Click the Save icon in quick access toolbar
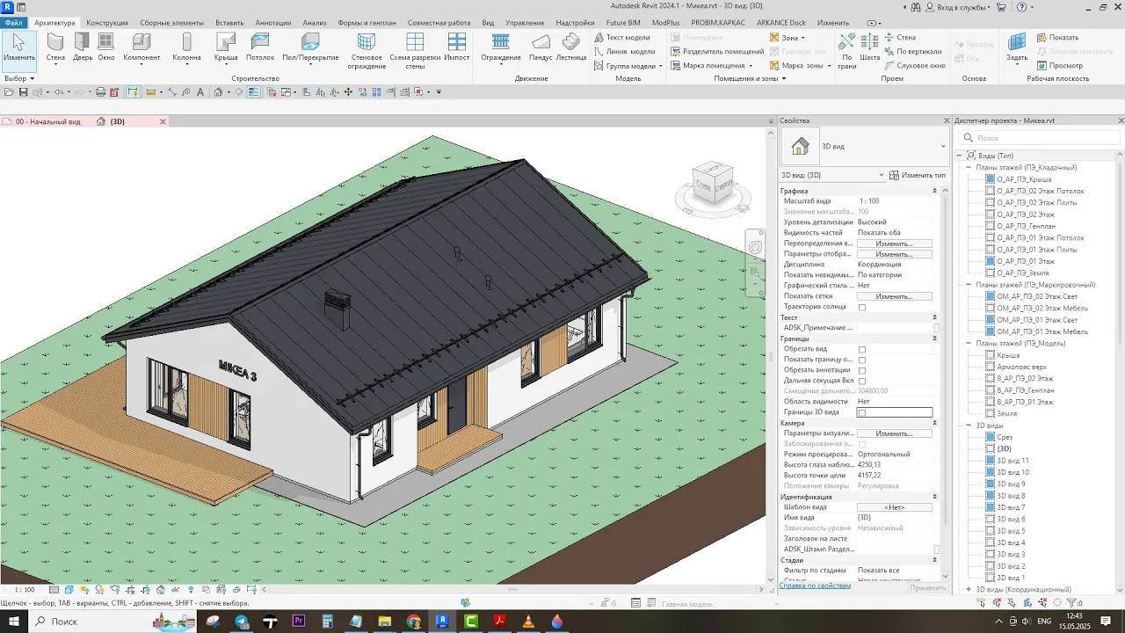1125x633 pixels. point(24,92)
